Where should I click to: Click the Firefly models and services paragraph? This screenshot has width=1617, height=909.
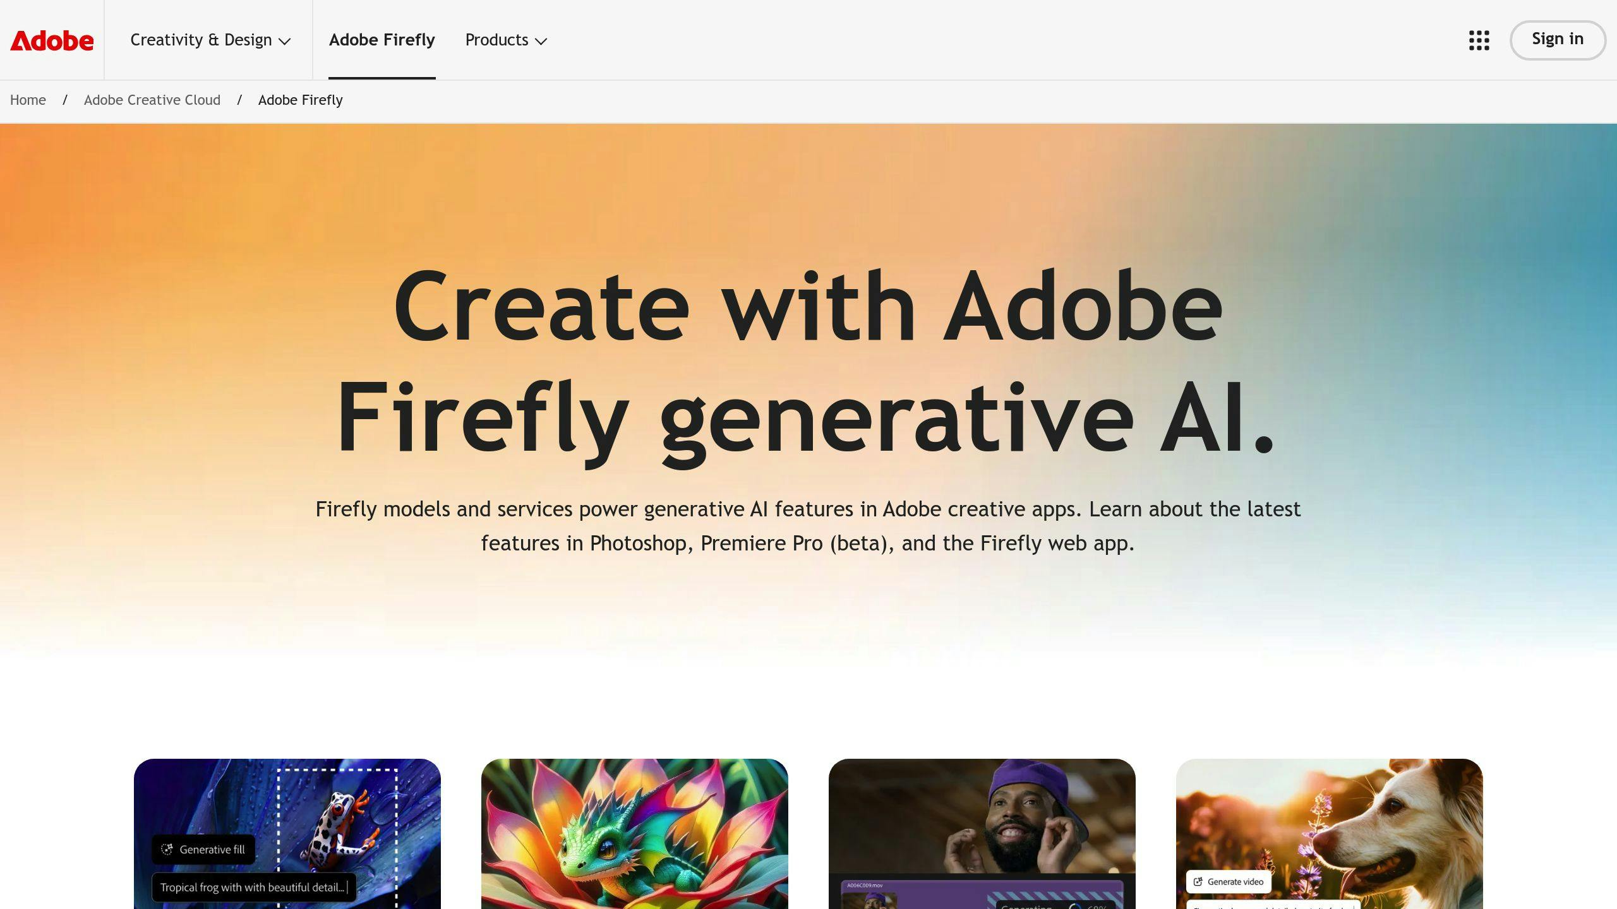tap(808, 526)
